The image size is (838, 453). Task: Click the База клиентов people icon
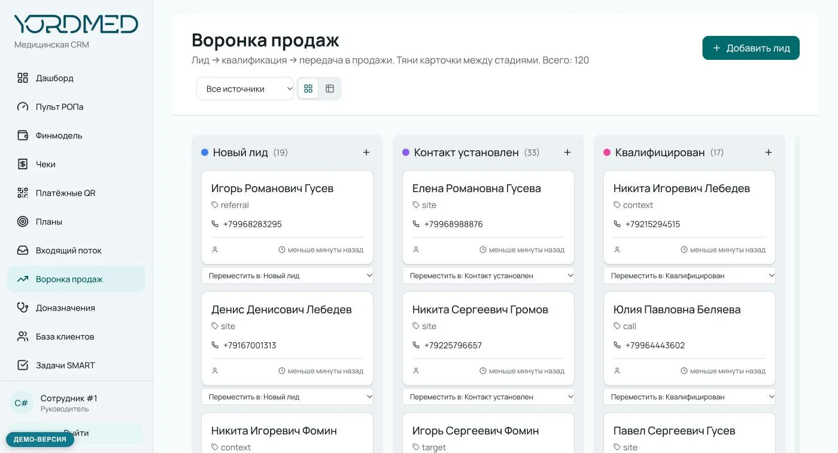point(23,336)
